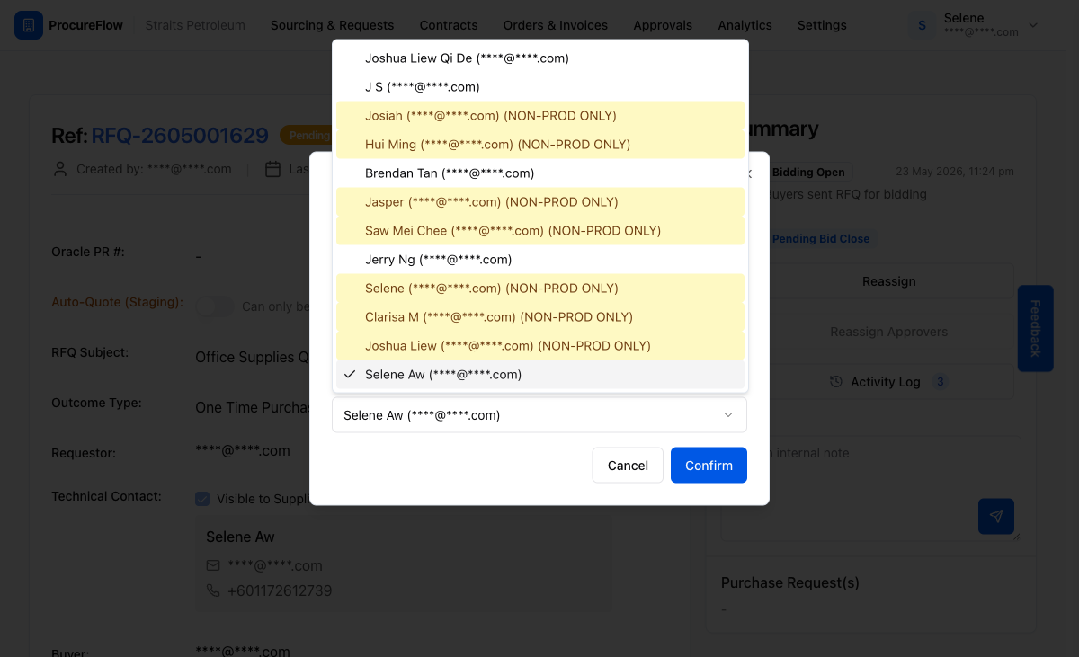Open the Contracts menu

coord(449,25)
